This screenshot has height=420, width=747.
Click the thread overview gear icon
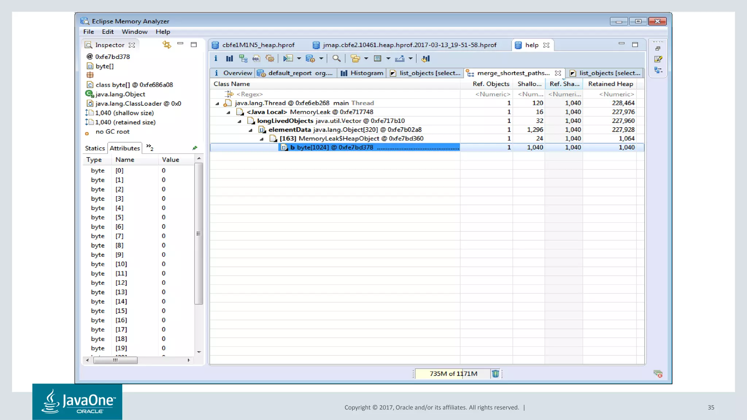click(x=270, y=58)
